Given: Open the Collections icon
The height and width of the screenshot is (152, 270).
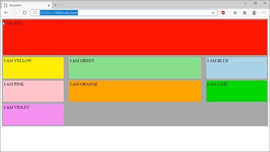Looking at the screenshot, I should point(245,13).
